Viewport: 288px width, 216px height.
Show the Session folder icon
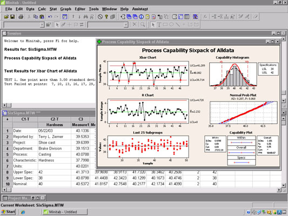(x=123, y=17)
